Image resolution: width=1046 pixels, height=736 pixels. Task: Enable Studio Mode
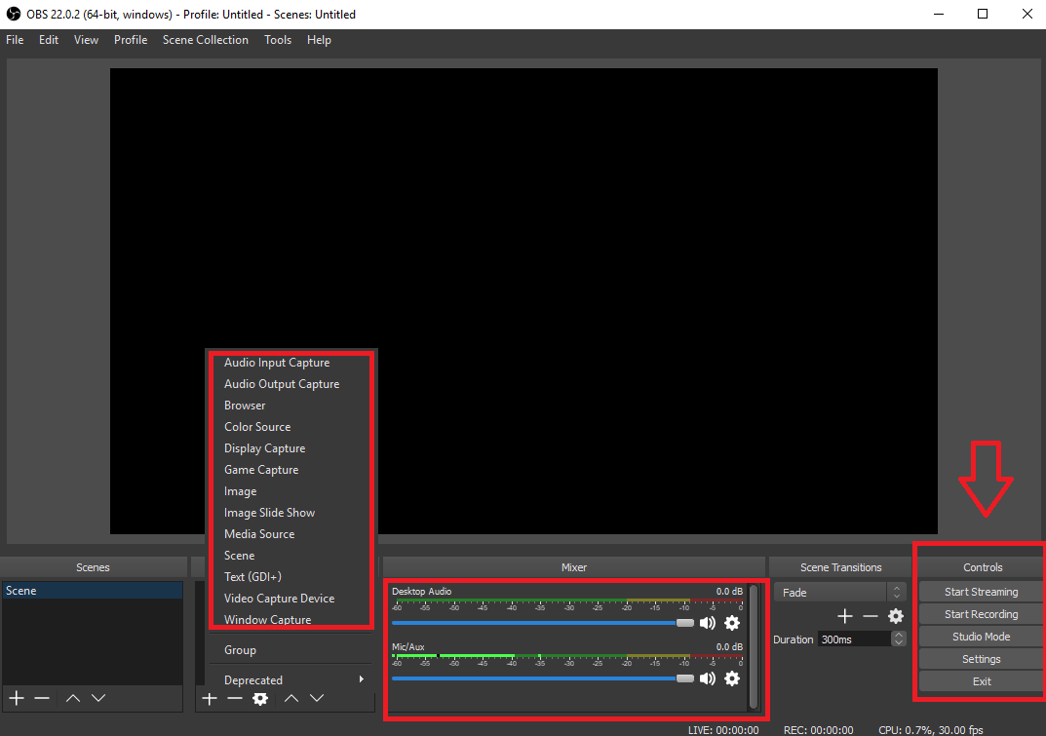980,636
